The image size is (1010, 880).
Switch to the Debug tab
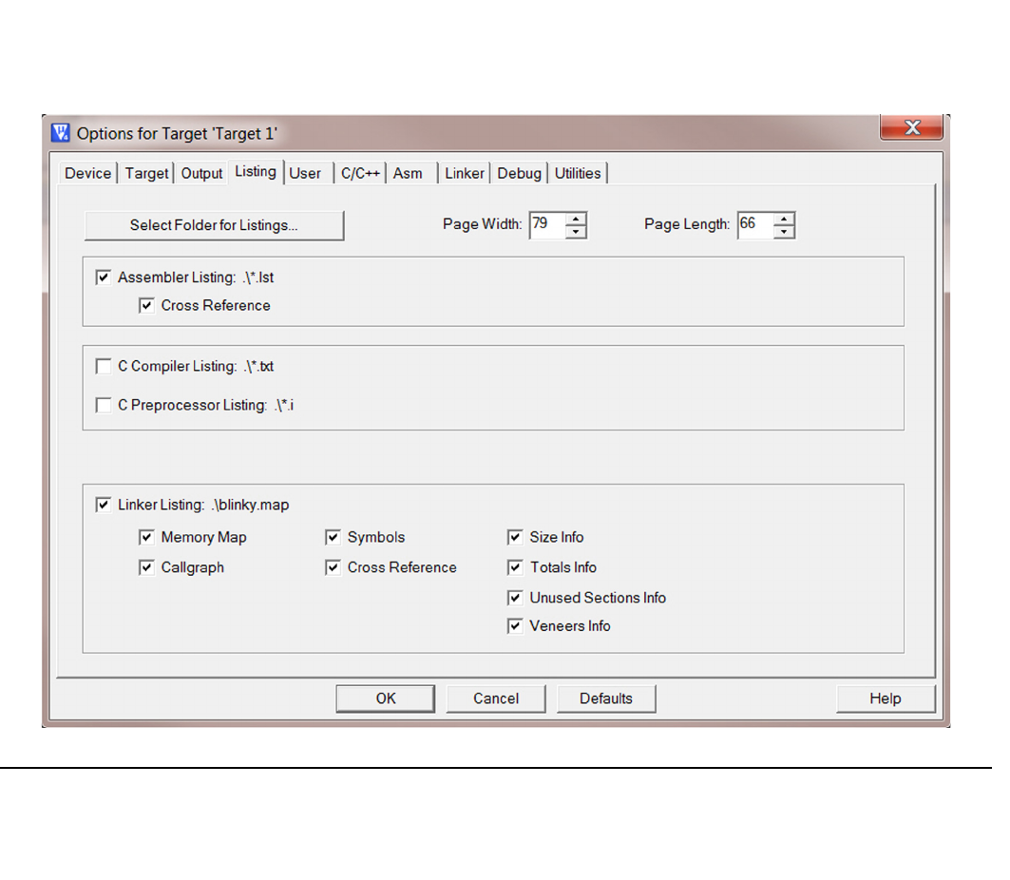pyautogui.click(x=519, y=173)
